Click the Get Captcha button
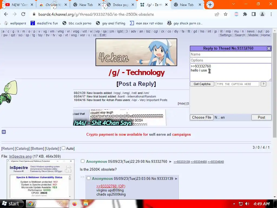277x208 pixels. [x=202, y=84]
